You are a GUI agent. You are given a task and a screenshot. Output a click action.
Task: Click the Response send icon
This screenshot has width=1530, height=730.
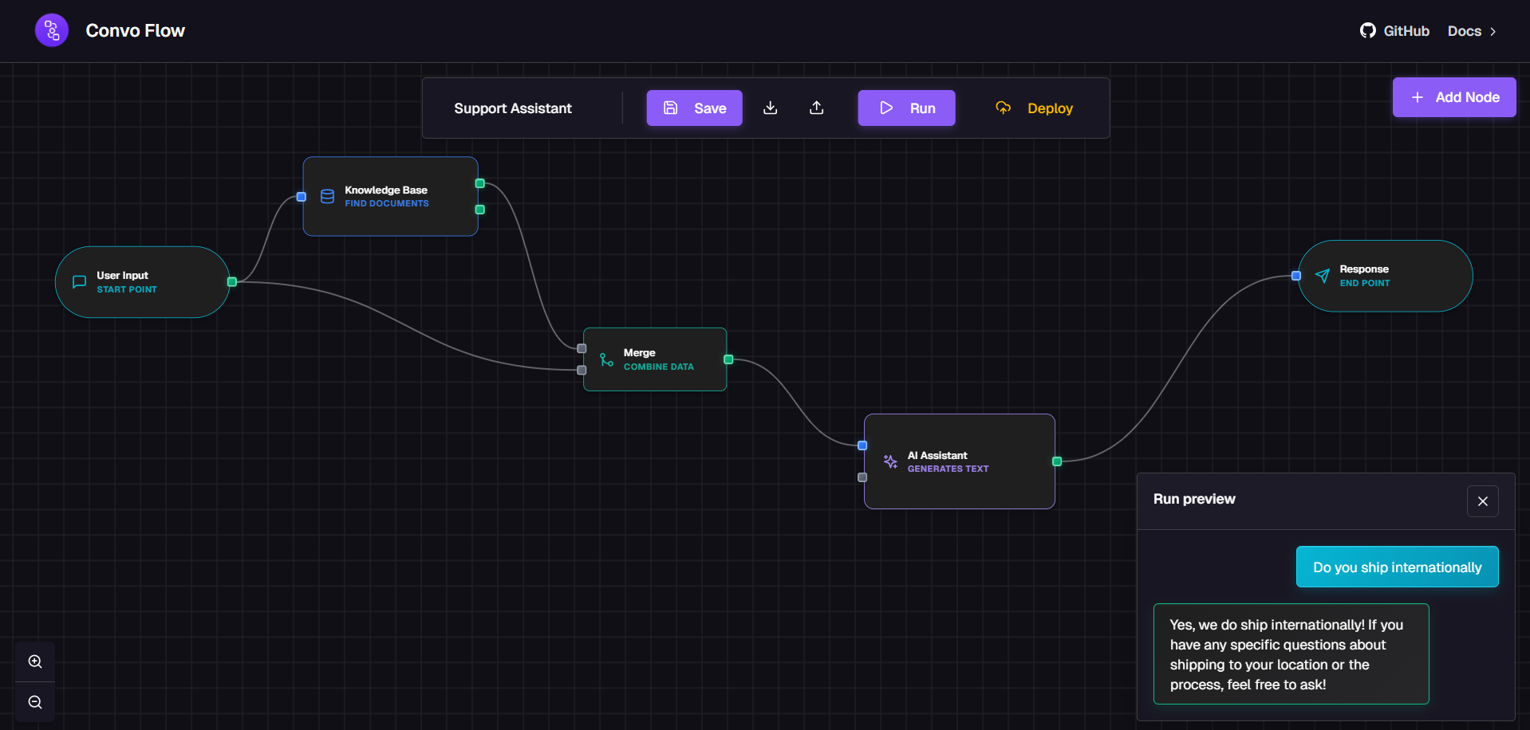[1323, 276]
